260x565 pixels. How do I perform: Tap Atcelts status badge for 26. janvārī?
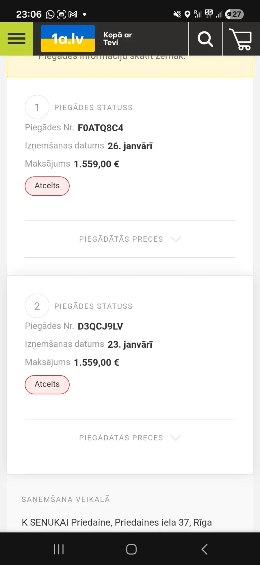[47, 186]
